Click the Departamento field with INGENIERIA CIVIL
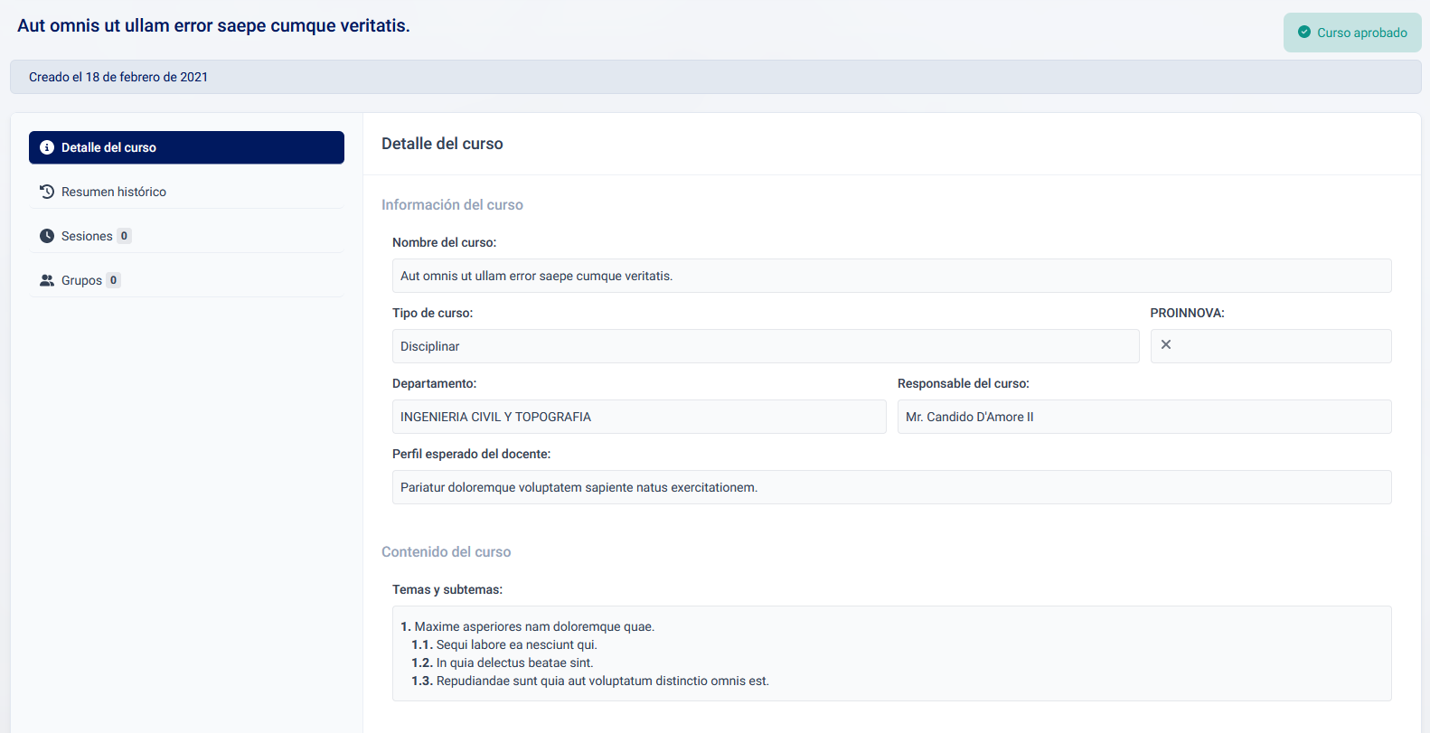This screenshot has height=733, width=1430. coord(638,417)
